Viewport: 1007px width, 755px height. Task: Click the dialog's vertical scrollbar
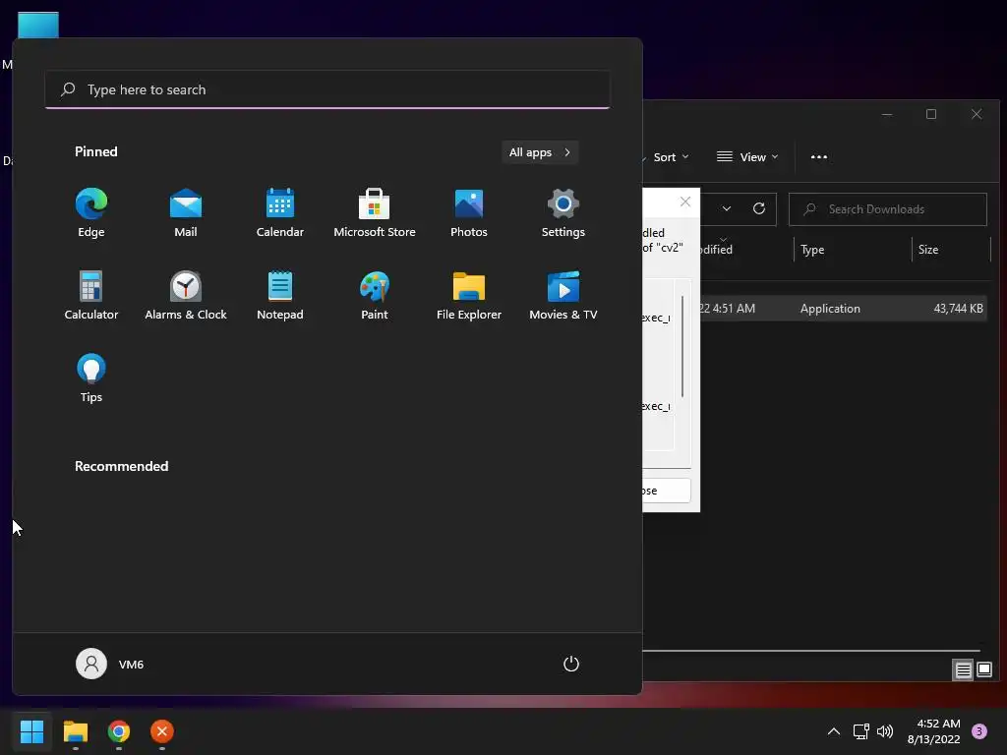click(682, 347)
